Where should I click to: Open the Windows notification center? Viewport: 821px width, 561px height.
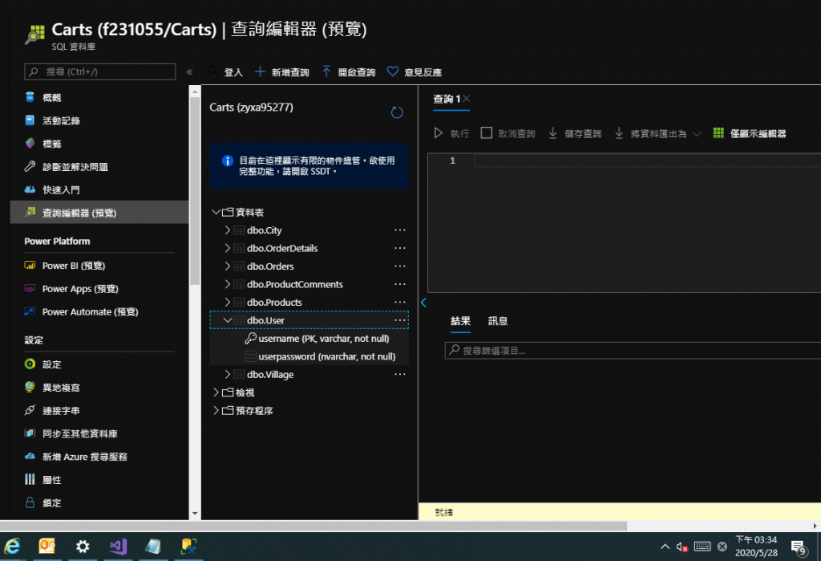pos(799,547)
